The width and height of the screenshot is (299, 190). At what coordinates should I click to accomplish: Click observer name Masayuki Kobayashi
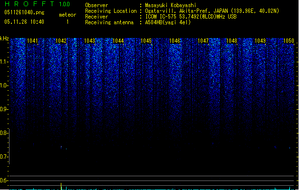(x=171, y=5)
